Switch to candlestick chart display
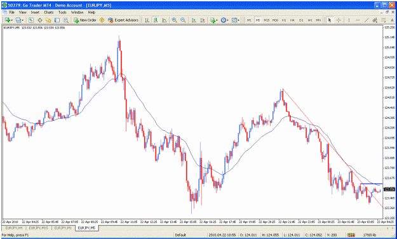The height and width of the screenshot is (239, 397). click(x=156, y=20)
